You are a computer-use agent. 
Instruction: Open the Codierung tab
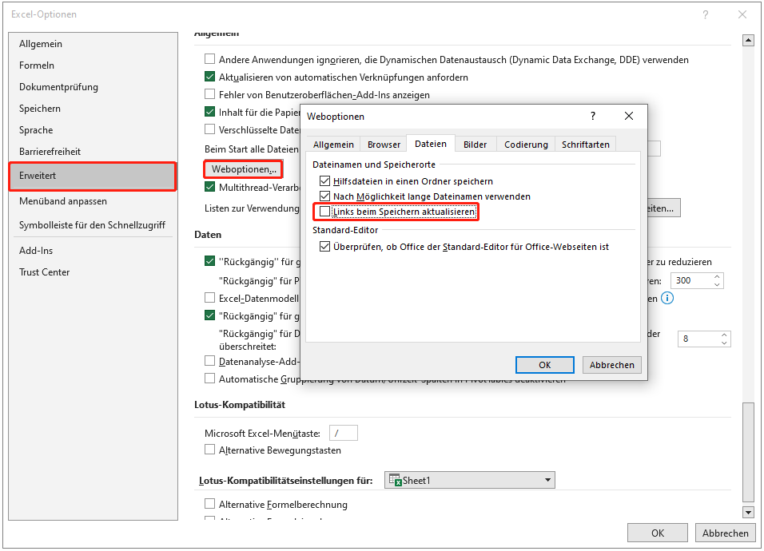(526, 145)
